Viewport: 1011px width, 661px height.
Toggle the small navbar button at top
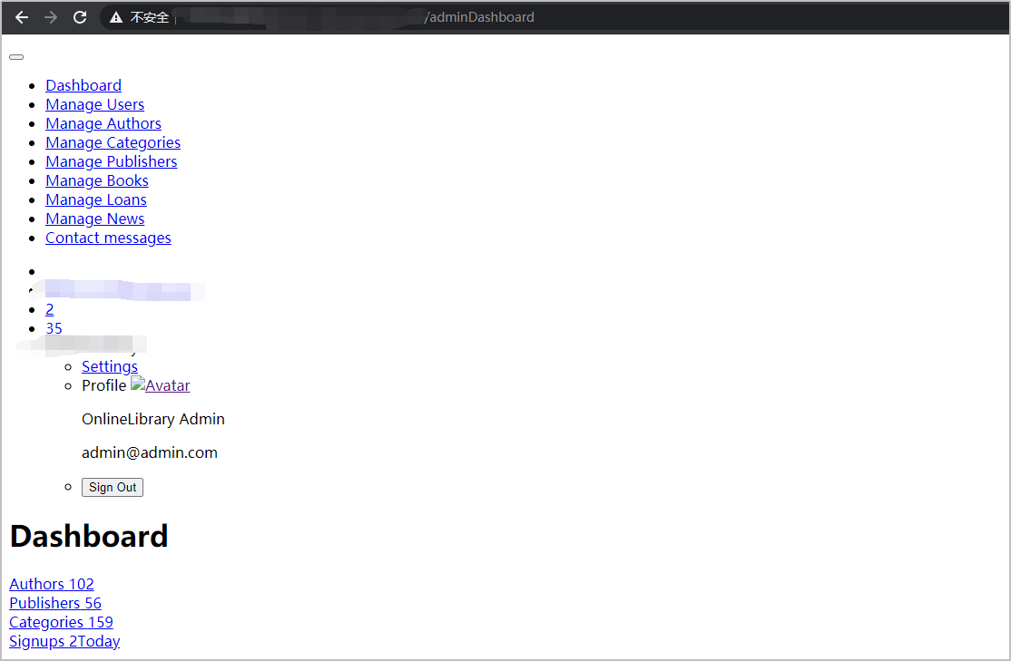click(x=16, y=57)
